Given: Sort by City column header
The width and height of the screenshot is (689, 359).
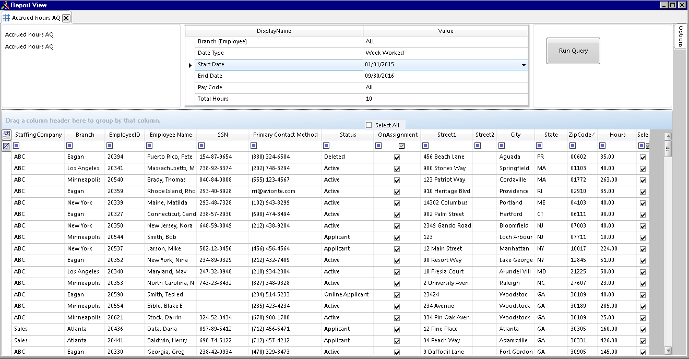Looking at the screenshot, I should tap(516, 135).
